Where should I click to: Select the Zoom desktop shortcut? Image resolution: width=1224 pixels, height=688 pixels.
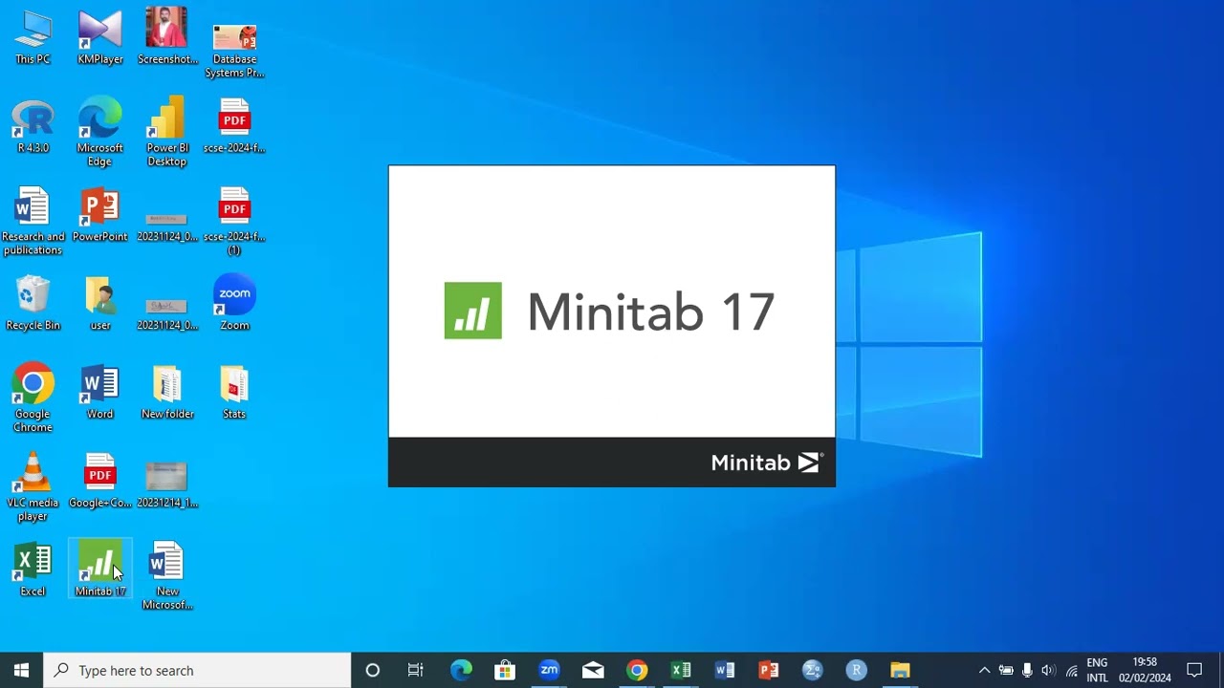[234, 304]
